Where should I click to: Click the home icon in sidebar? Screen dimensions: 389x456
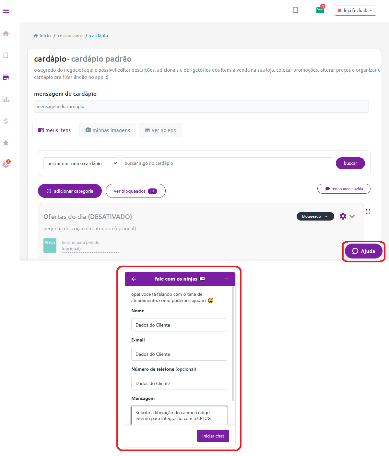(x=6, y=34)
